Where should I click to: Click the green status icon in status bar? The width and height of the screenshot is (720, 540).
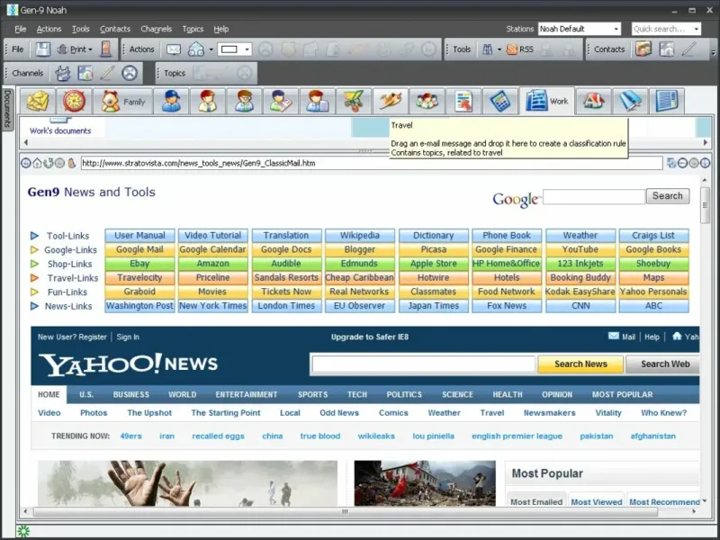[x=23, y=531]
